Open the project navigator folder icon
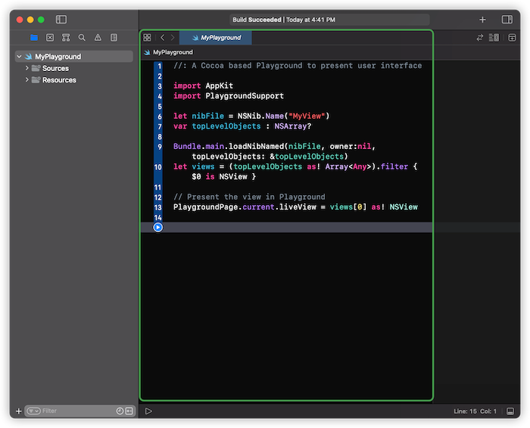Image resolution: width=530 pixels, height=428 pixels. click(33, 37)
